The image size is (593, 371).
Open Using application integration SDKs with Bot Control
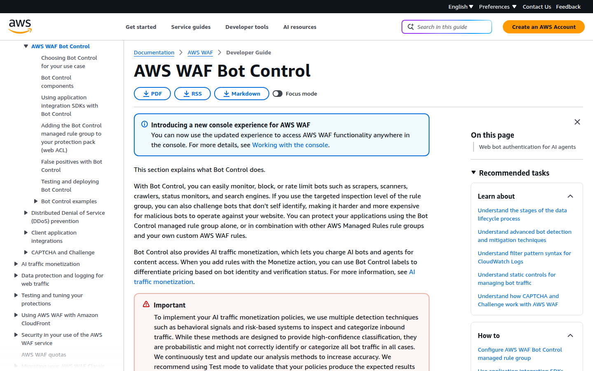coord(70,106)
